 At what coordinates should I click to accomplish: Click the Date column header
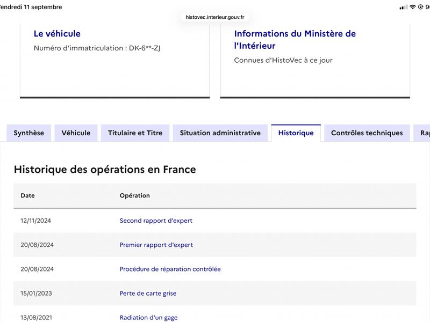pyautogui.click(x=28, y=195)
